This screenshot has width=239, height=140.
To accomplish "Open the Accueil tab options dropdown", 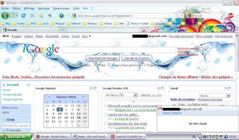I will point(28,85).
